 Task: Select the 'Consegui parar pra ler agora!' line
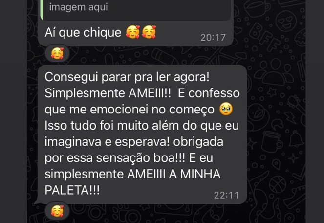coord(127,77)
